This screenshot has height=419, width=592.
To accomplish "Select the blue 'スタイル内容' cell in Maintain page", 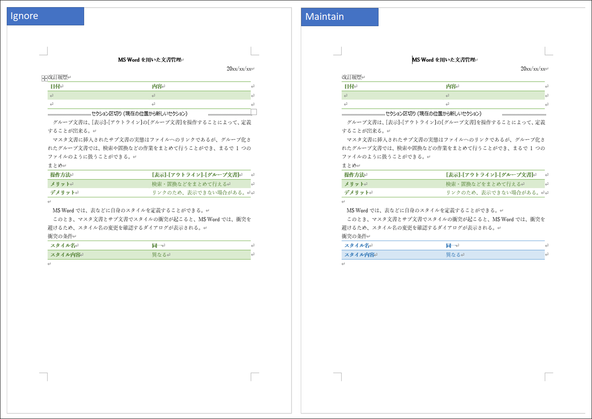I will pos(392,255).
